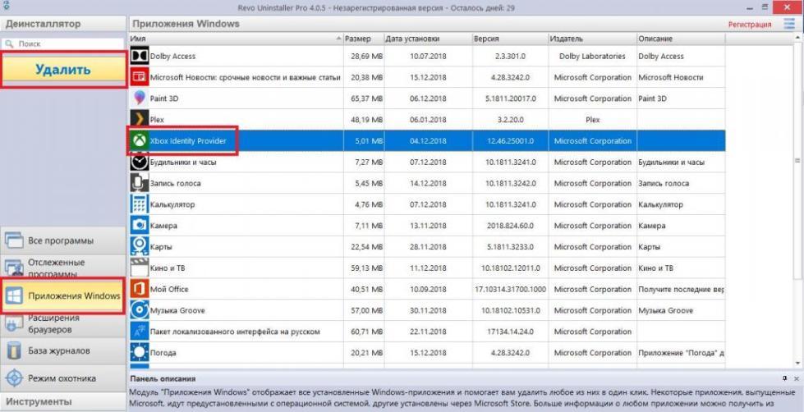
Task: Open the База журналов section
Action: click(x=62, y=351)
